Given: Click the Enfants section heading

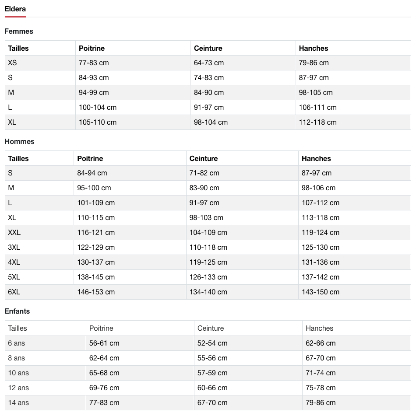Looking at the screenshot, I should point(18,311).
